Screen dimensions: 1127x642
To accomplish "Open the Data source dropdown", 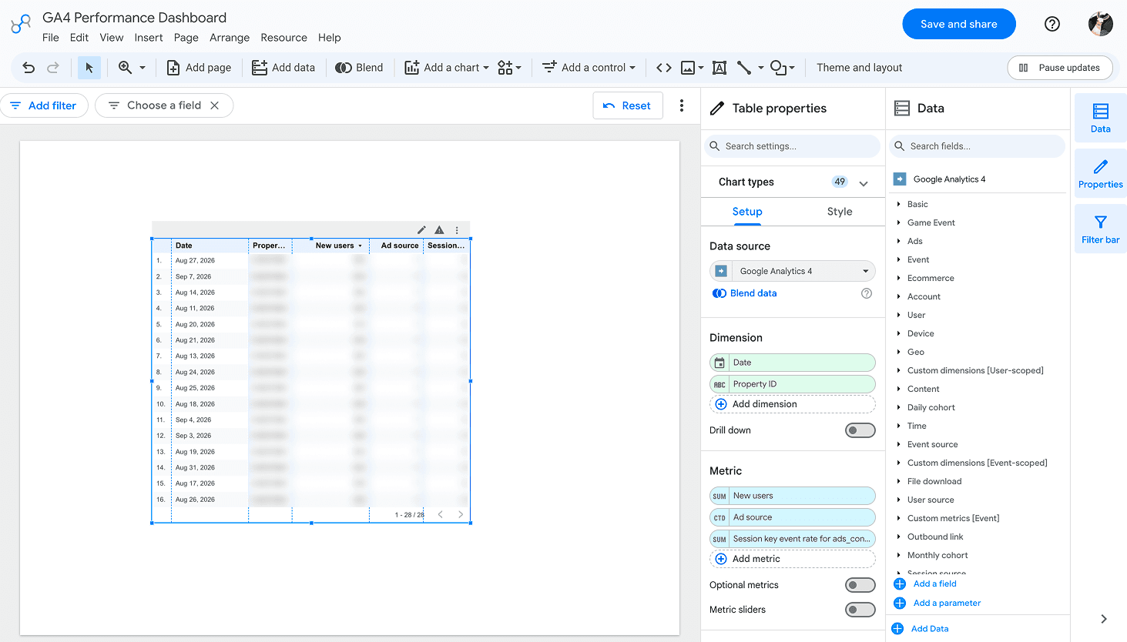I will coord(793,271).
